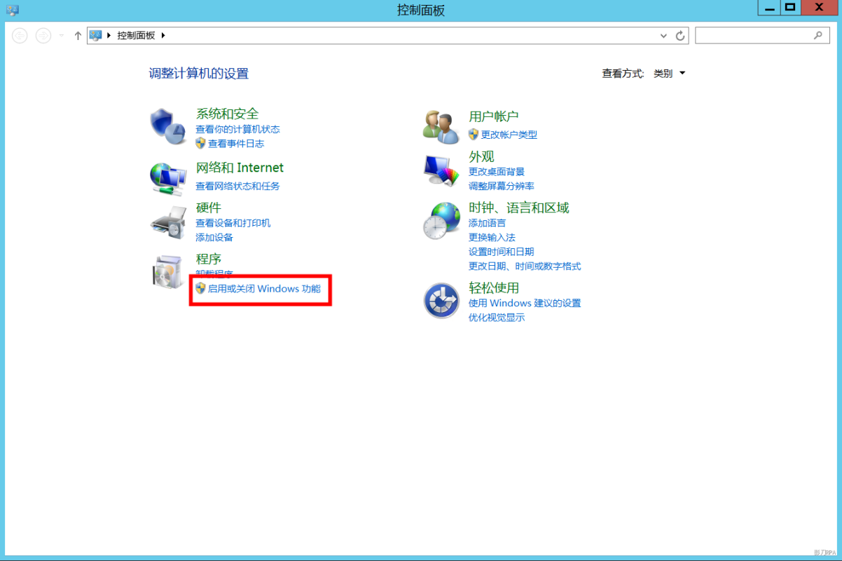This screenshot has width=842, height=561.
Task: Open the System and Security shield icon
Action: (x=168, y=127)
